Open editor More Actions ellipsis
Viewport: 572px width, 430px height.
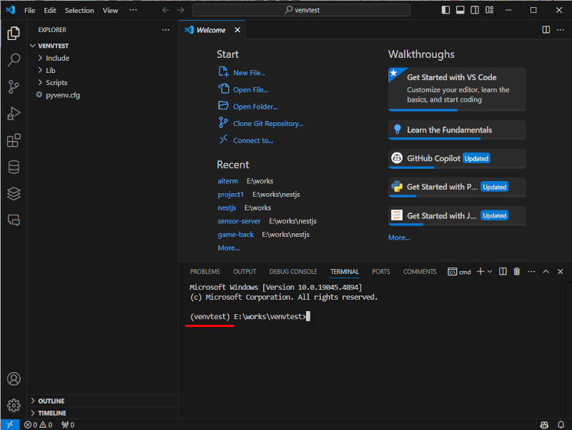tap(561, 29)
